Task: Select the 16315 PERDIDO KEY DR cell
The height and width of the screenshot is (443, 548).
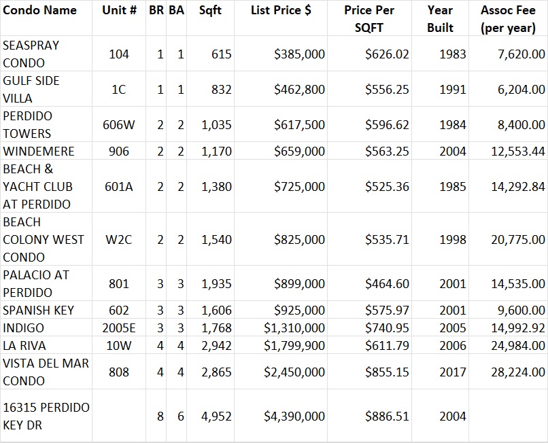Action: pos(46,416)
